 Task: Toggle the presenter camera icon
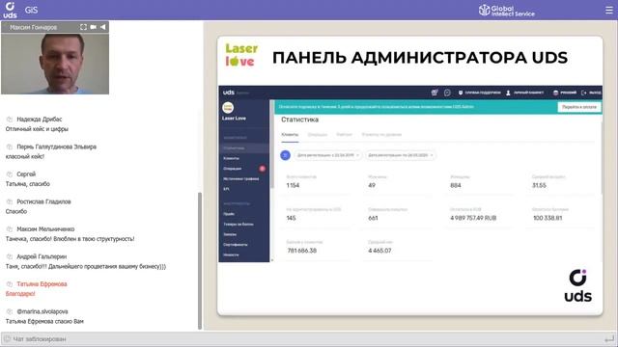(x=93, y=27)
